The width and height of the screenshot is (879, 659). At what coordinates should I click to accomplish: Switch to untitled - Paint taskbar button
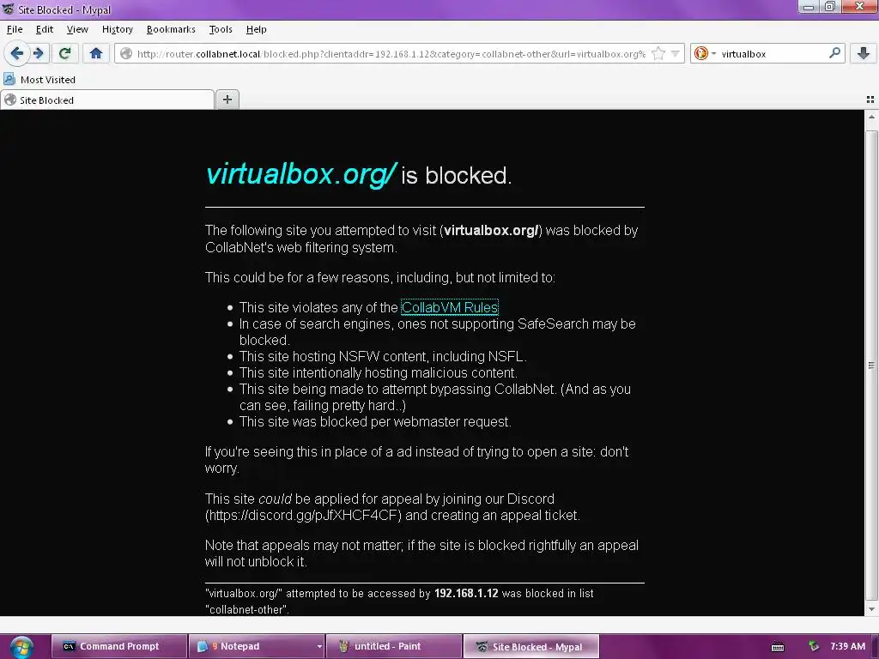tap(394, 646)
